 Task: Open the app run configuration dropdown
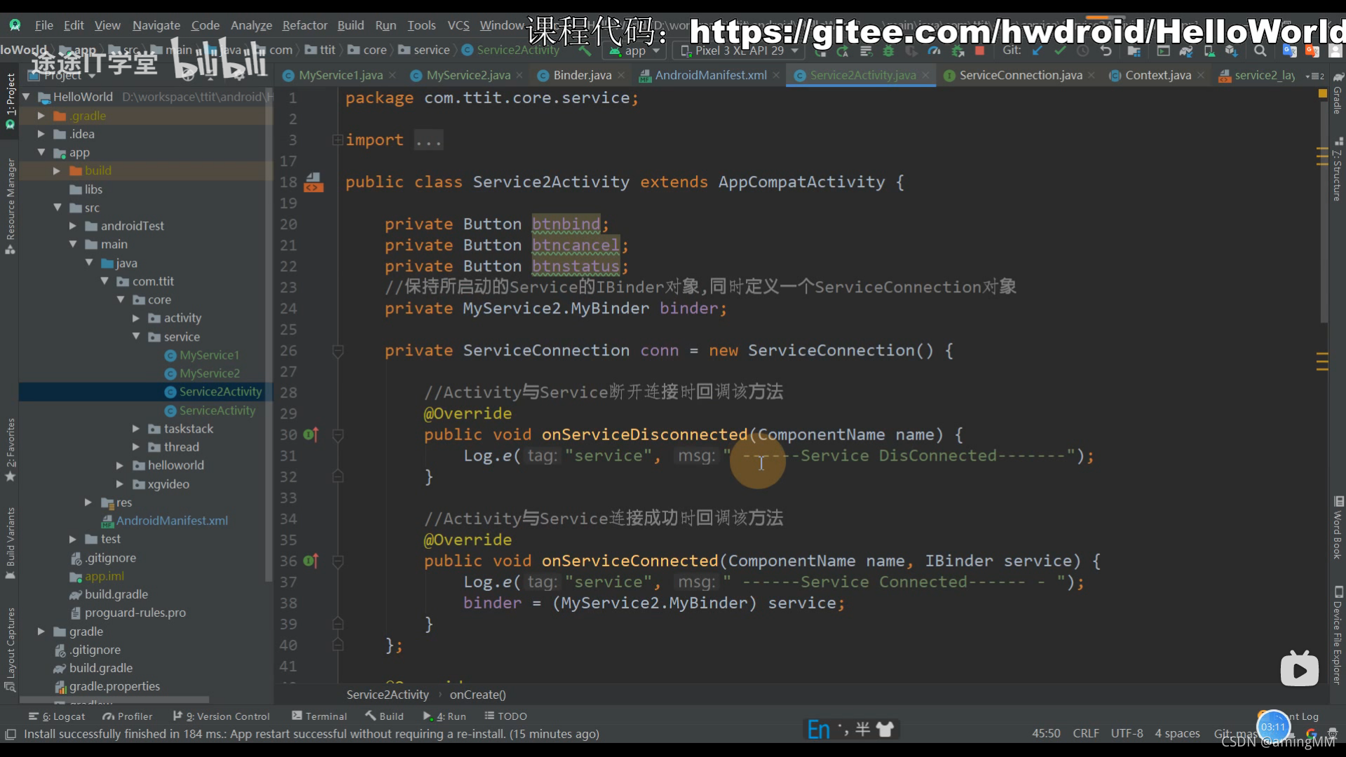(x=634, y=50)
